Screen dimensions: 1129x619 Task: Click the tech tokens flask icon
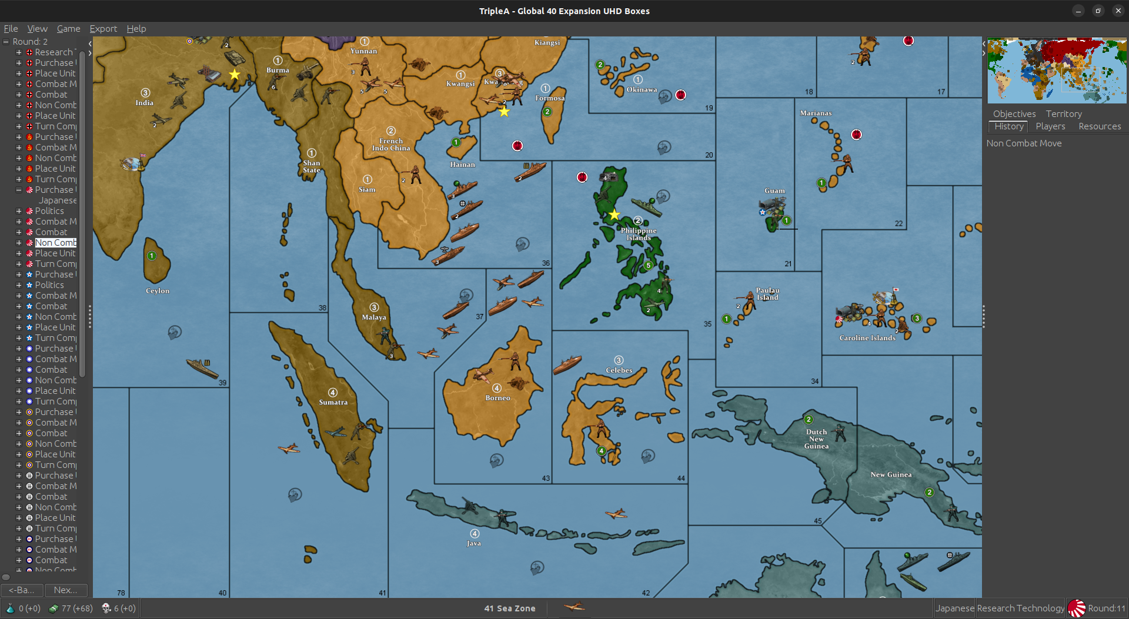(x=10, y=608)
